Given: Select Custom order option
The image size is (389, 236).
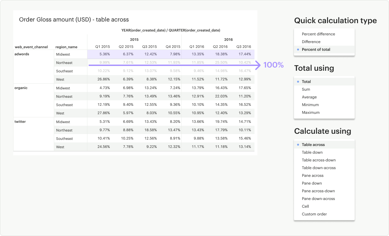Looking at the screenshot, I should tap(314, 214).
